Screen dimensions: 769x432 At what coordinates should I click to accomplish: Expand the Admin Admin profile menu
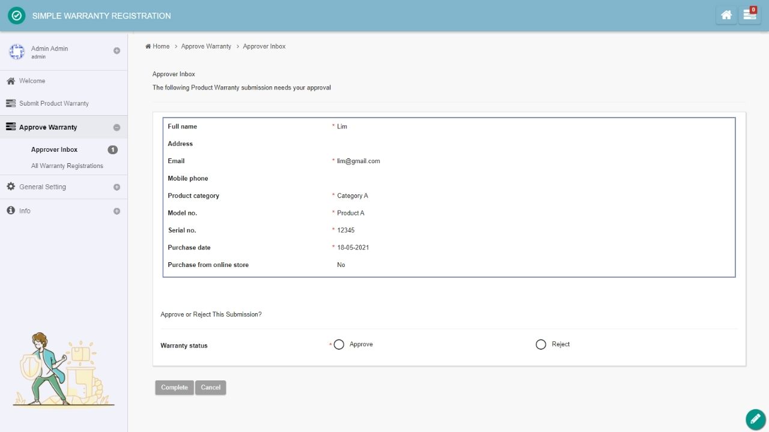[x=117, y=51]
